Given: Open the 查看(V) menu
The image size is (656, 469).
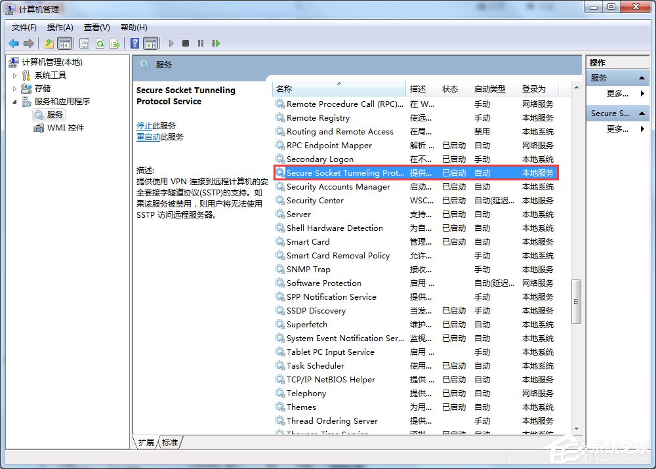Looking at the screenshot, I should (96, 27).
